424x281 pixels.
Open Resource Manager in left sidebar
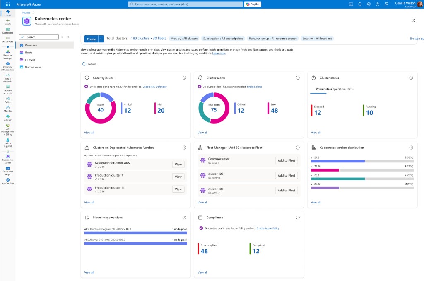[8, 55]
